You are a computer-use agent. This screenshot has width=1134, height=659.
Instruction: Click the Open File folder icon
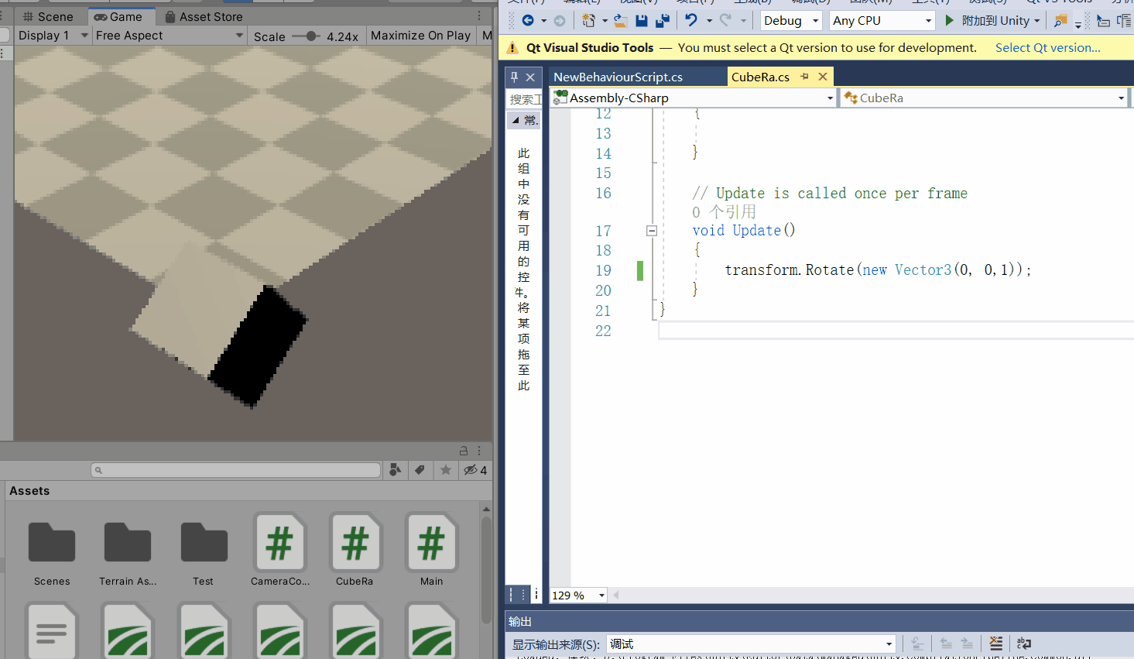click(621, 21)
